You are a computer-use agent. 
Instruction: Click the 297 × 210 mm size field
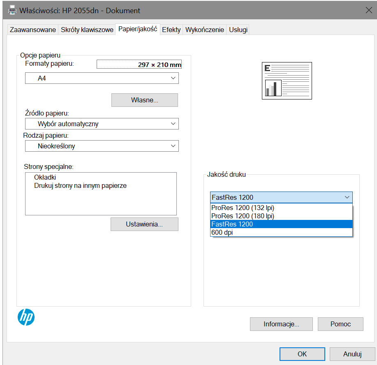click(139, 65)
